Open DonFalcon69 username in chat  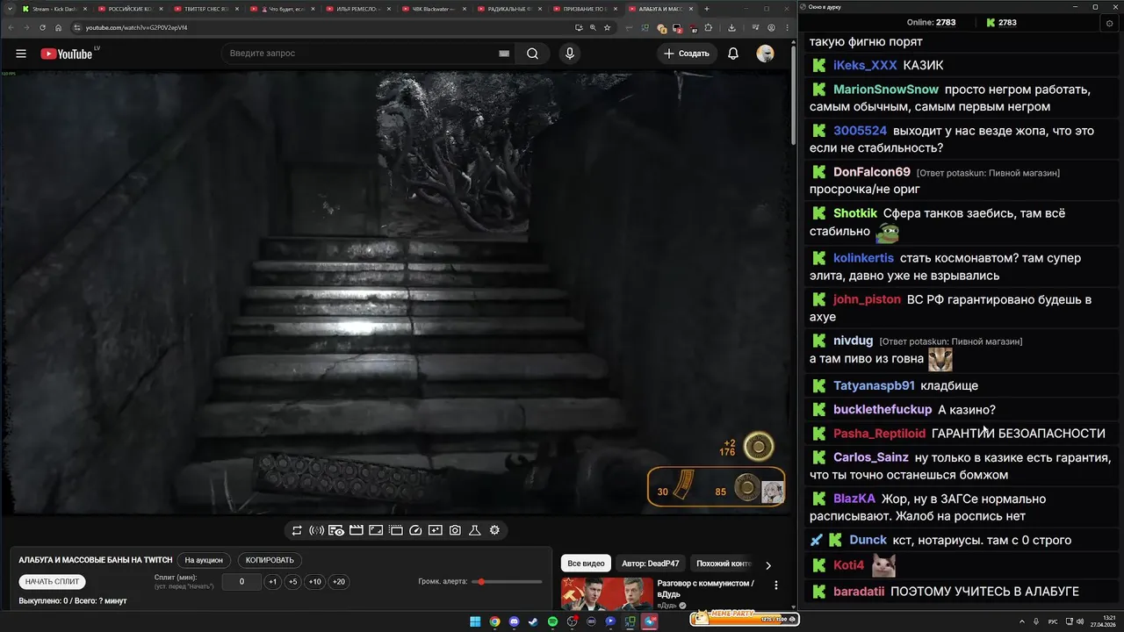(x=872, y=172)
